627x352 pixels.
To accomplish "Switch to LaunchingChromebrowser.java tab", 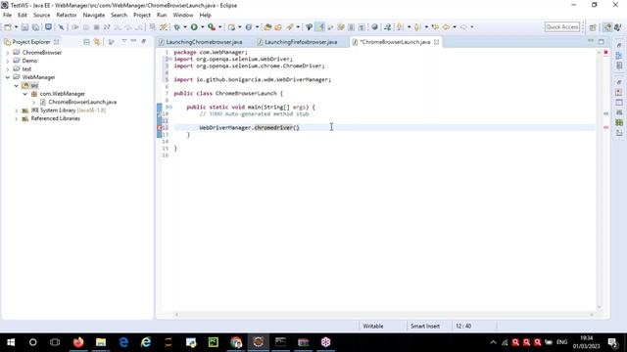I will [204, 42].
